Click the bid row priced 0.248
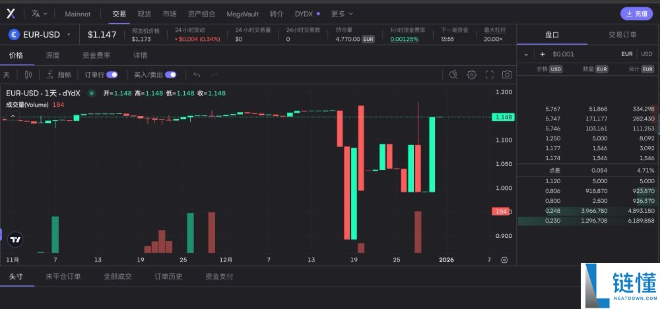 pos(587,211)
